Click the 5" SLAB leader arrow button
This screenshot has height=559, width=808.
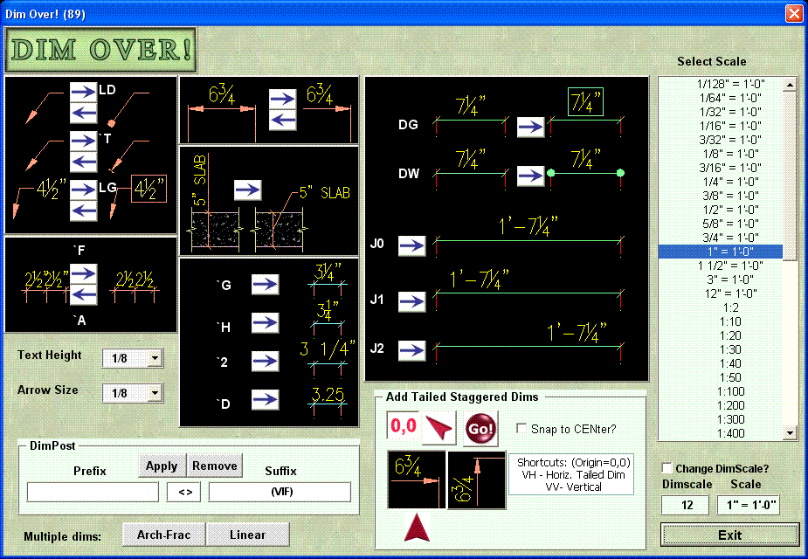point(247,190)
